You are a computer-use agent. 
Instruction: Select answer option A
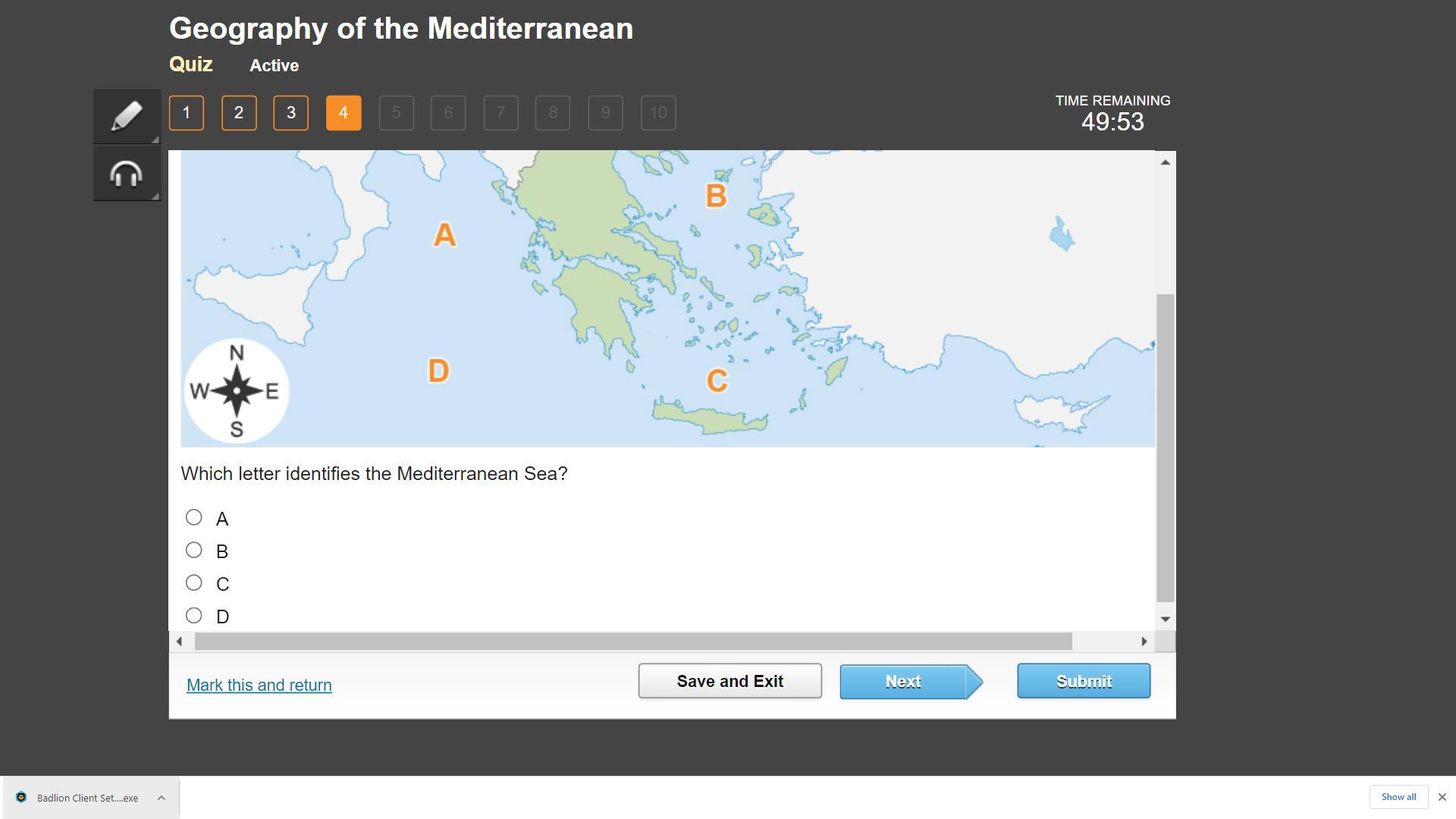tap(194, 518)
